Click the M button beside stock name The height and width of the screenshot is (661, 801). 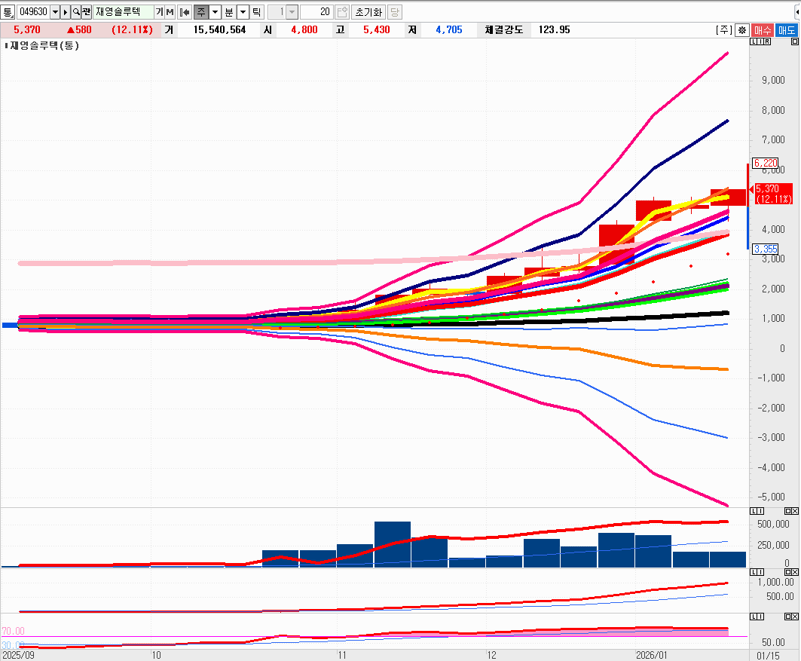(170, 12)
